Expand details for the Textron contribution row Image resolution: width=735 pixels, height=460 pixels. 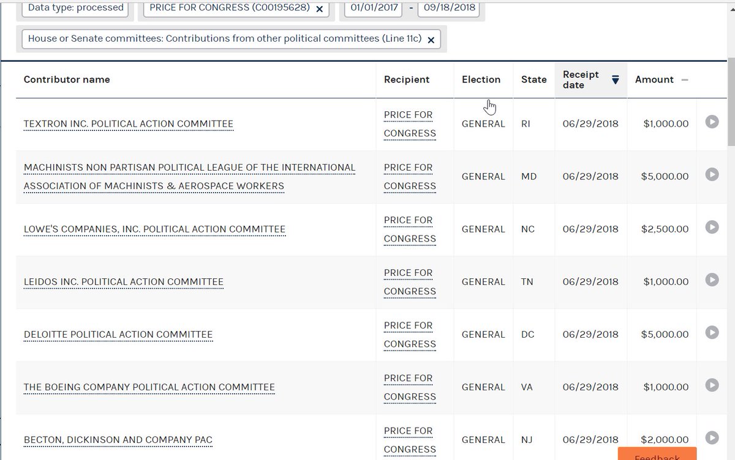click(x=711, y=122)
